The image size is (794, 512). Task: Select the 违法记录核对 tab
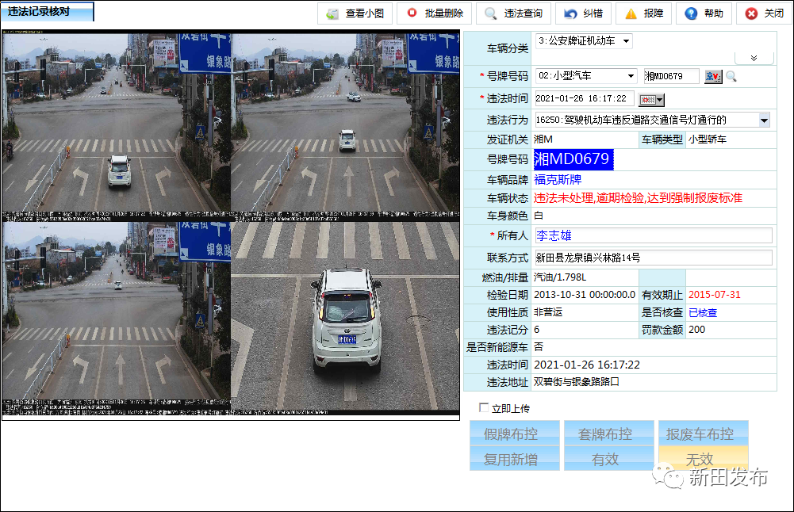tap(47, 12)
